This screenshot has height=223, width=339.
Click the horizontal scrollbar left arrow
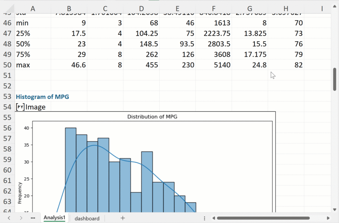pyautogui.click(x=214, y=218)
